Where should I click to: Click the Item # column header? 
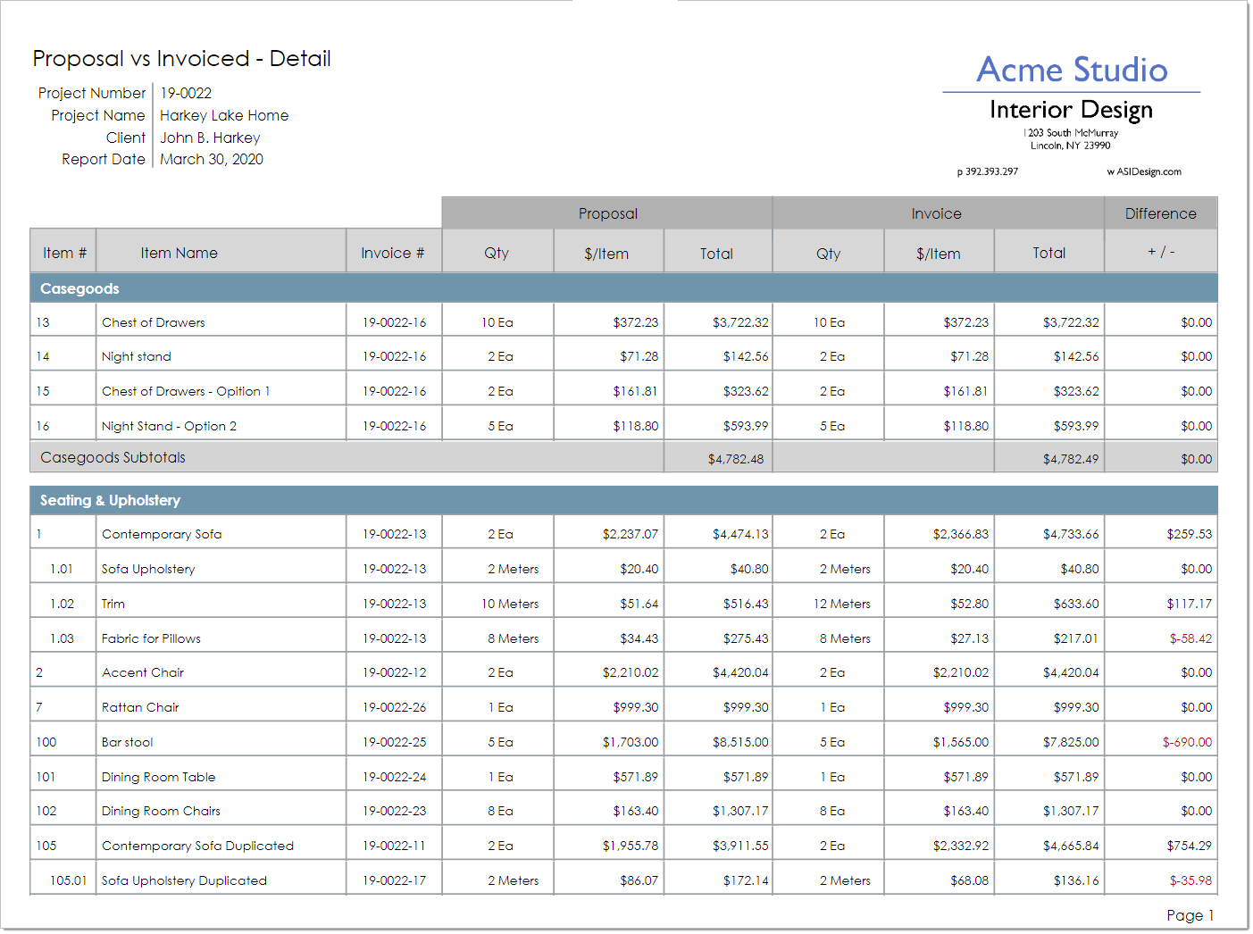64,253
